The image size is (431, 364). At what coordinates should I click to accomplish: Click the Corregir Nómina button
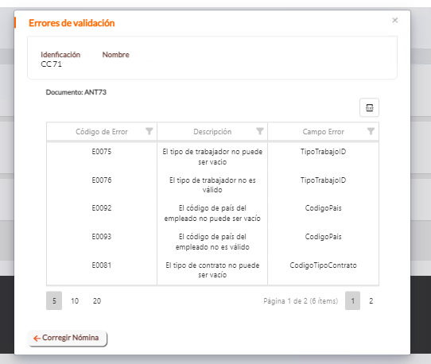click(67, 338)
